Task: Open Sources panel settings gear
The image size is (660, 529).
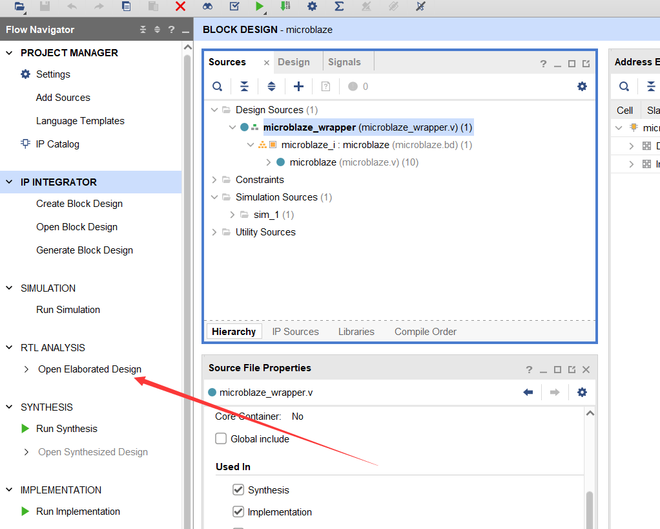Action: click(582, 87)
